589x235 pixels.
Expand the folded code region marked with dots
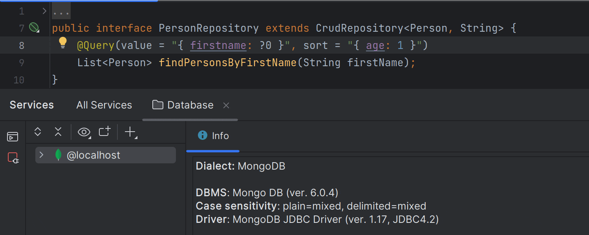61,11
